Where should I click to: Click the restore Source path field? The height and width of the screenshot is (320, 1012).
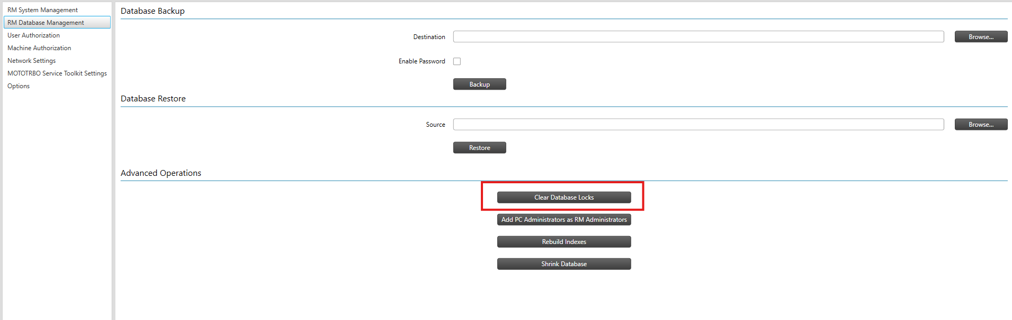[698, 124]
